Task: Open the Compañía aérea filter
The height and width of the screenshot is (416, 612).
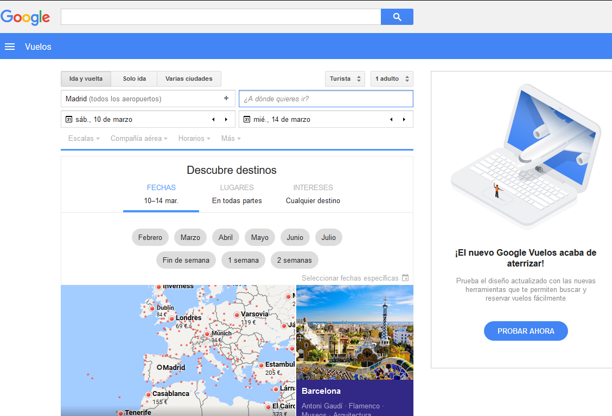Action: [x=139, y=139]
